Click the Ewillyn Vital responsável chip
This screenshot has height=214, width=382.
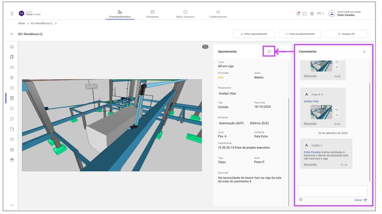(227, 93)
